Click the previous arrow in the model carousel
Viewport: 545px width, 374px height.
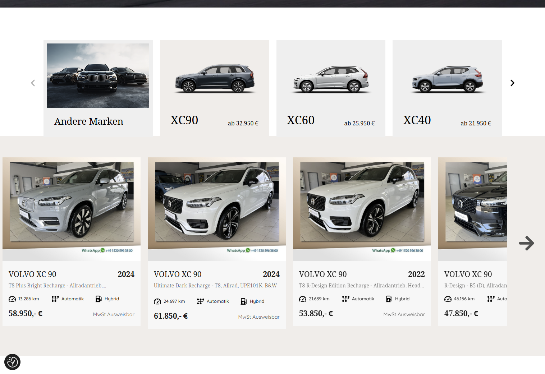tap(33, 83)
